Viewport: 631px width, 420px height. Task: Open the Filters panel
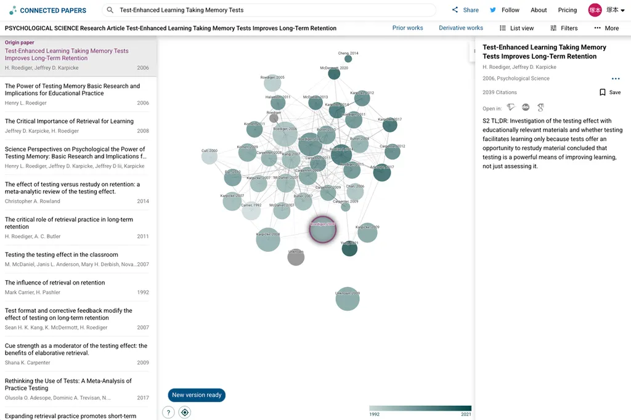tap(564, 28)
